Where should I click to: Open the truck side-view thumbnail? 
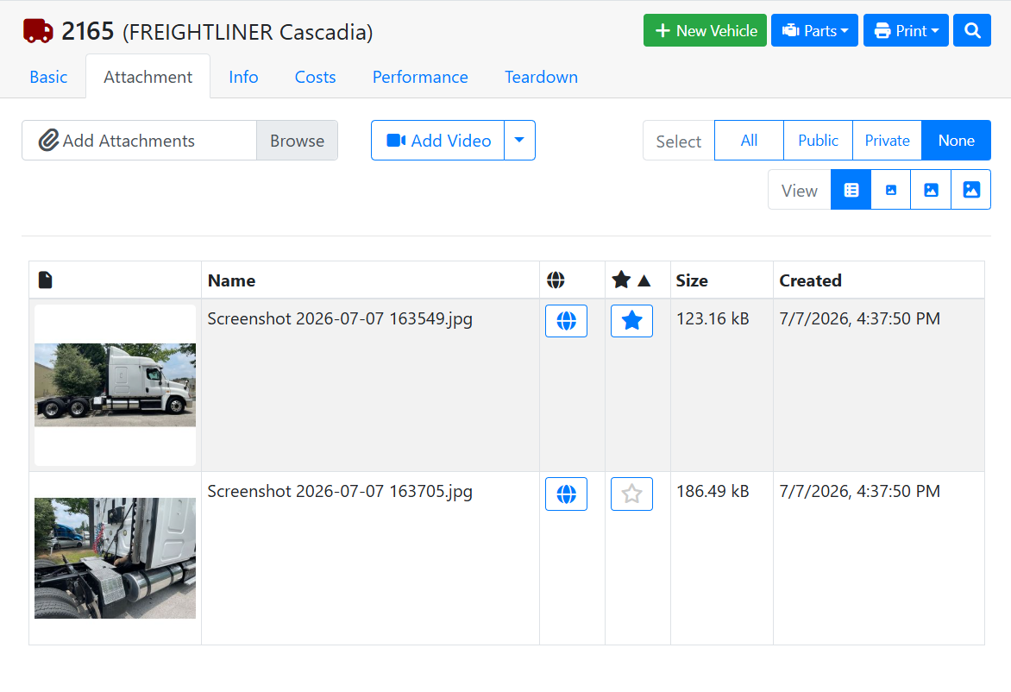pos(115,385)
